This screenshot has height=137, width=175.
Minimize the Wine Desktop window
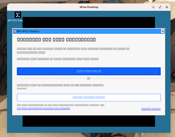click(153, 7)
